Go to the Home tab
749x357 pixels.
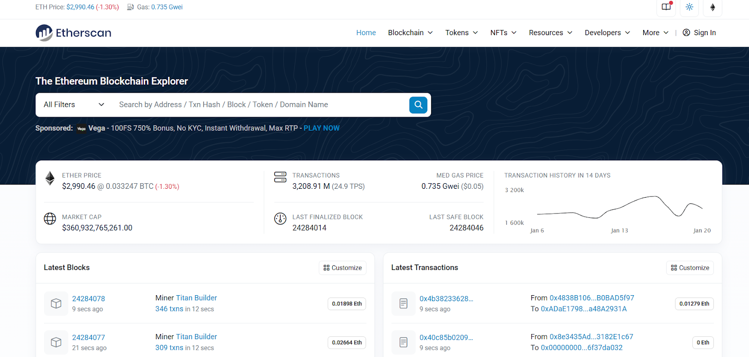click(x=366, y=33)
